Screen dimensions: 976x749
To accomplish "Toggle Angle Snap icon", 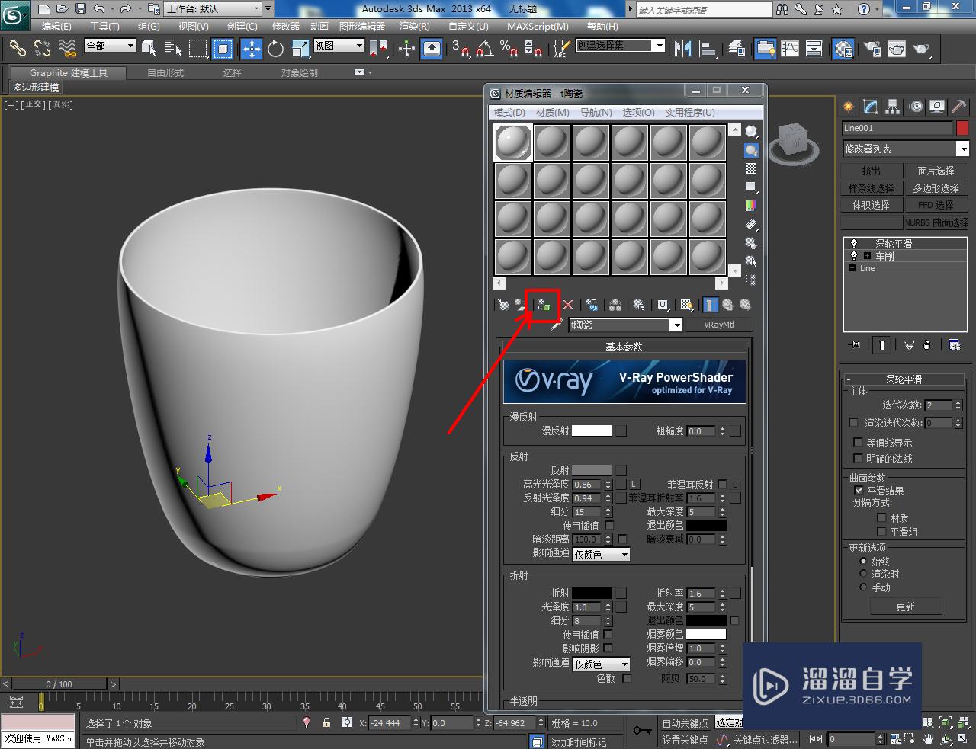I will pos(484,49).
